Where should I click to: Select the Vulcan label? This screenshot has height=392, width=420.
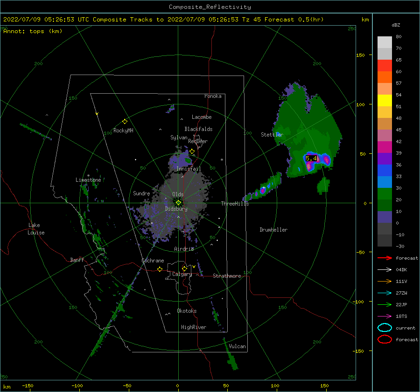(237, 346)
